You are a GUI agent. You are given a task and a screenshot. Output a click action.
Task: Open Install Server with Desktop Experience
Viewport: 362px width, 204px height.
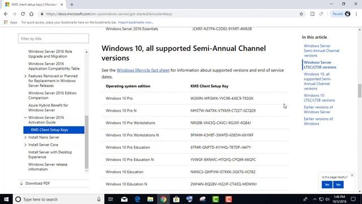pyautogui.click(x=50, y=155)
